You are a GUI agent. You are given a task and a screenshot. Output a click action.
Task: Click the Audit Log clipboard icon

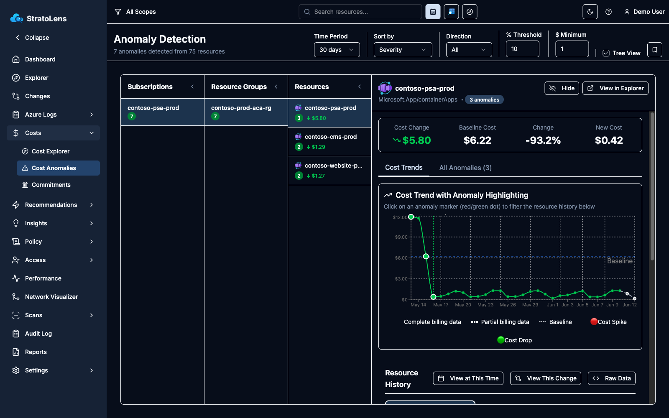point(16,334)
